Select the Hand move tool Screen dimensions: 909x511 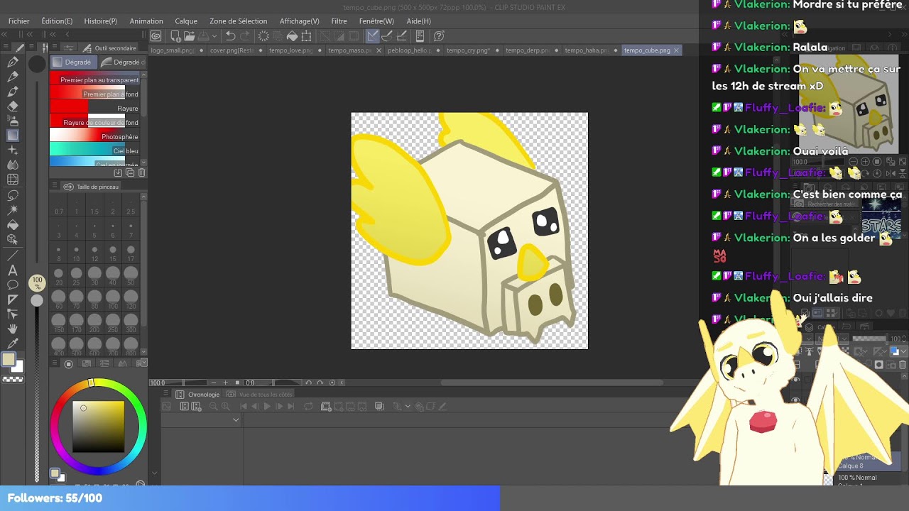tap(13, 329)
